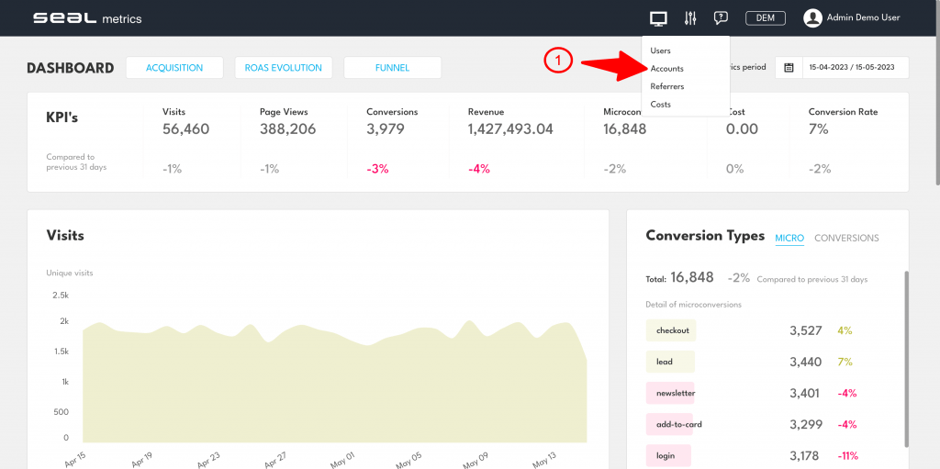Click the monitor icon in top bar
The height and width of the screenshot is (469, 940).
(x=657, y=17)
